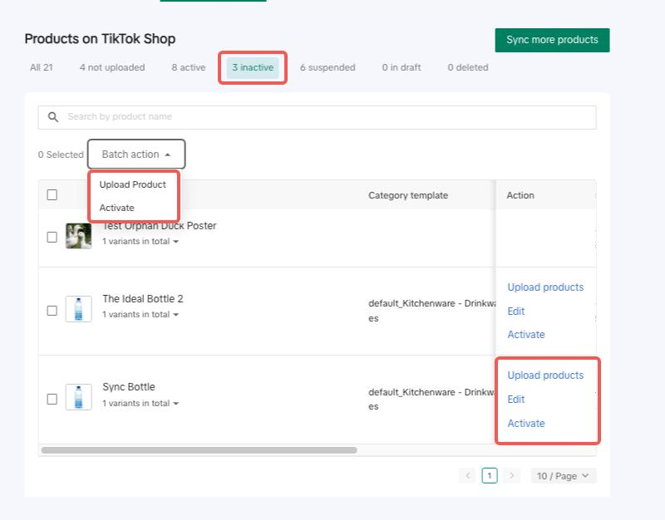The image size is (665, 520).
Task: Click Edit link for Sync Bottle
Action: [516, 400]
